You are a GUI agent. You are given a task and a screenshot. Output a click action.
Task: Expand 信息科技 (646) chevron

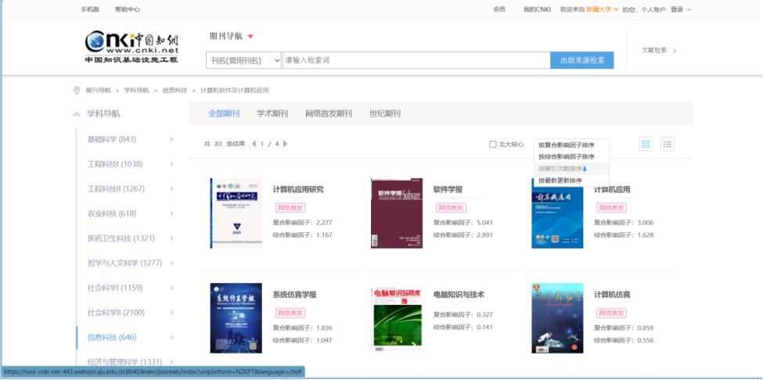coord(171,337)
